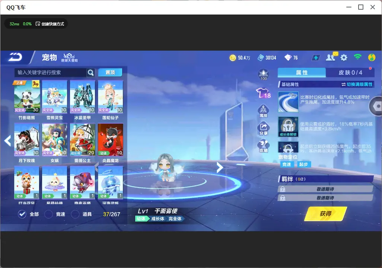Screen dimensions: 382x268
Task: Select the 冰蓝圣甲 mecha pet card
Action: tap(83, 97)
